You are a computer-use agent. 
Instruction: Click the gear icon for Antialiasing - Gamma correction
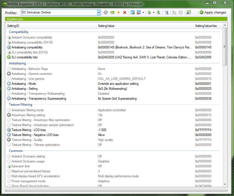point(9,73)
